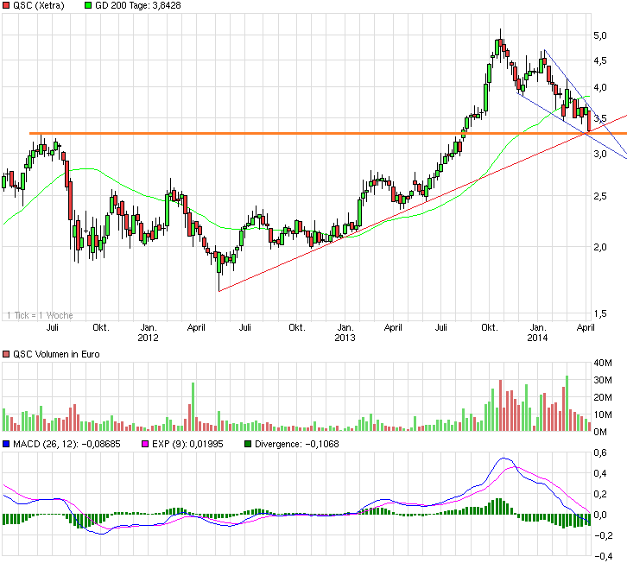Click the '3,0' price axis label
Screen dimensions: 627x563
600,154
